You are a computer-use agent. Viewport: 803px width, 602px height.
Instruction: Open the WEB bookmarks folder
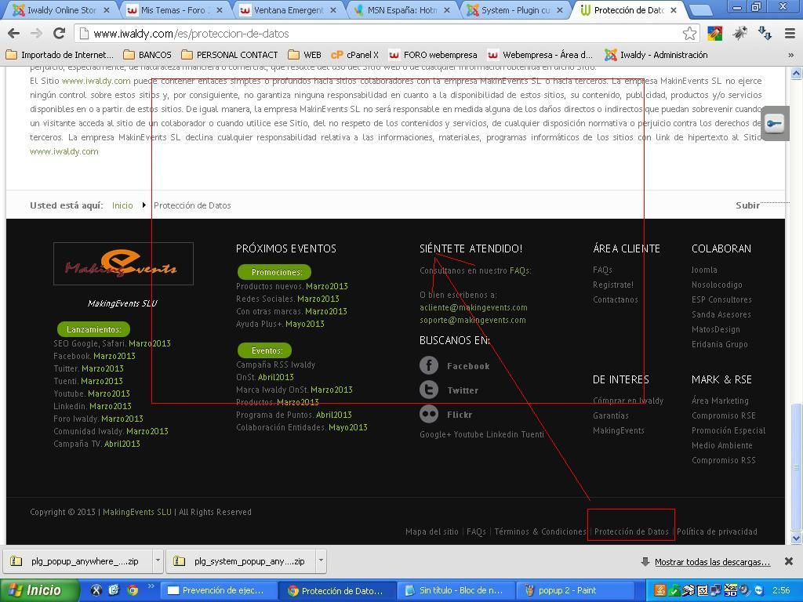pos(305,55)
